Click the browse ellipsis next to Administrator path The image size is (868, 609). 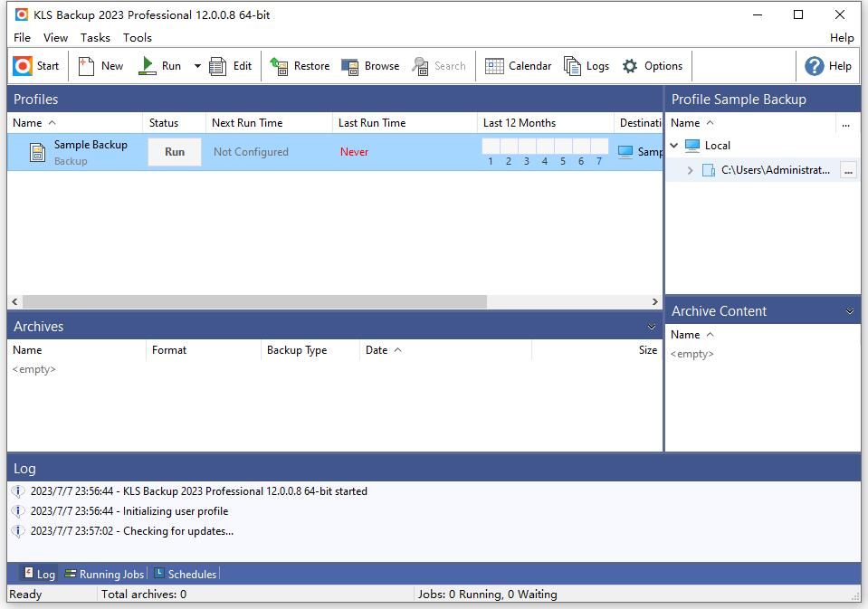point(848,170)
